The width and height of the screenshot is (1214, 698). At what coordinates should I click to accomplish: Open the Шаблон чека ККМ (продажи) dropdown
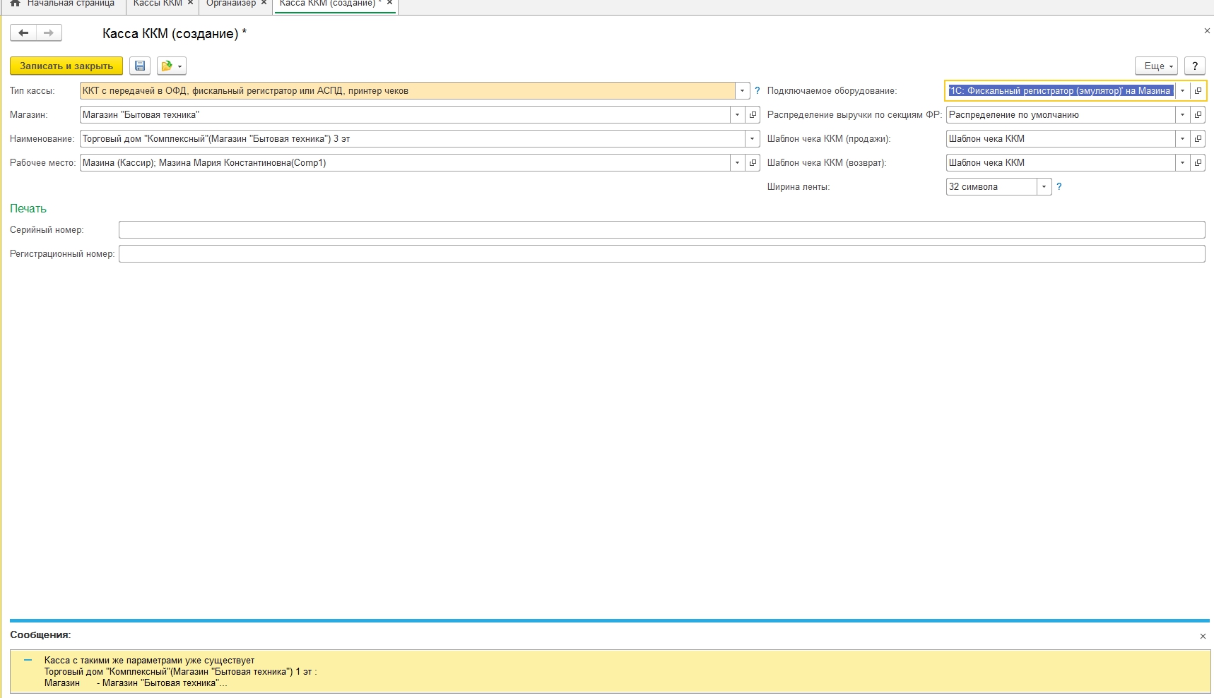pos(1182,138)
